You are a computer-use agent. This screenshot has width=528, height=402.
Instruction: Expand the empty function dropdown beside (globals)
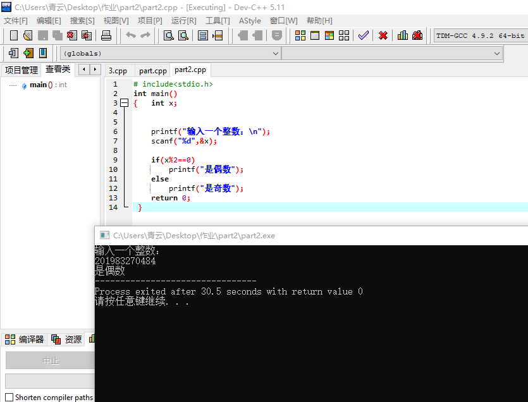coord(392,54)
